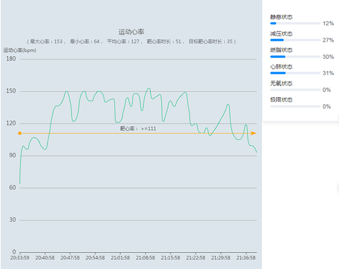Viewport: 339px width, 269px height.
Task: Click the 20:47:58 time axis label
Action: coord(70,257)
